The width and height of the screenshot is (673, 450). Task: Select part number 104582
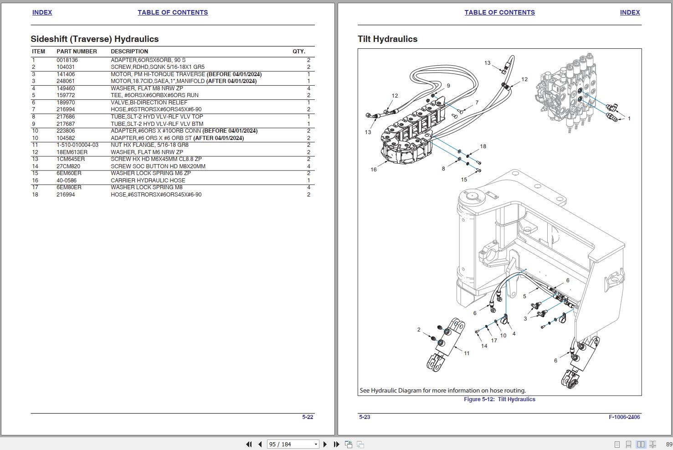click(66, 138)
